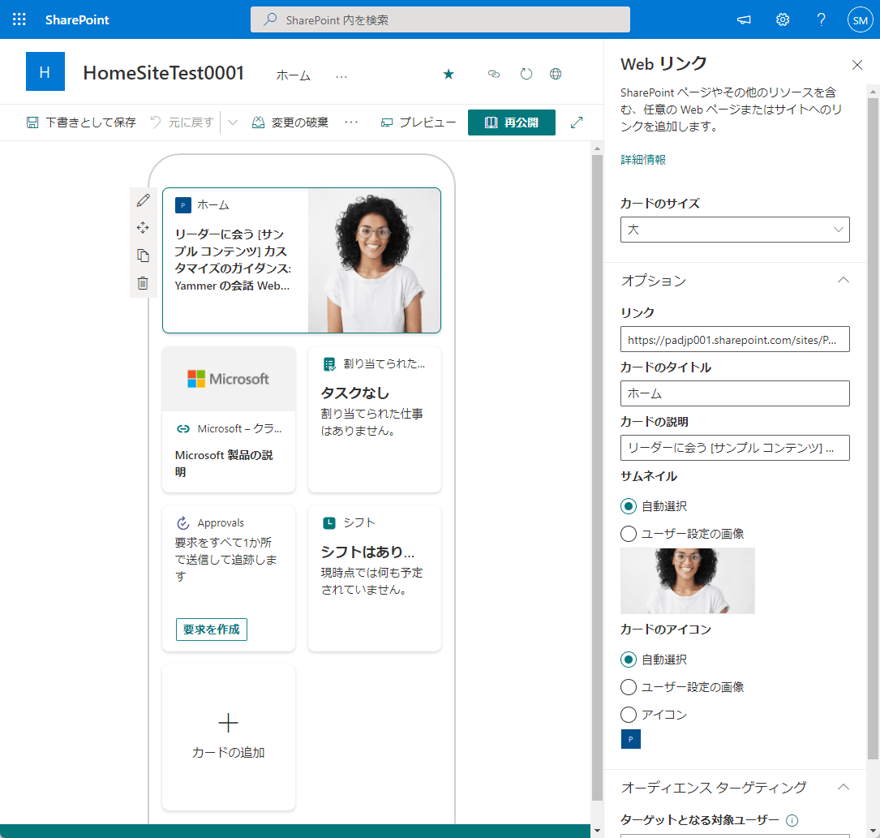Viewport: 880px width, 838px height.
Task: Click the HomeSiteTest0001 site logo tile
Action: (45, 71)
